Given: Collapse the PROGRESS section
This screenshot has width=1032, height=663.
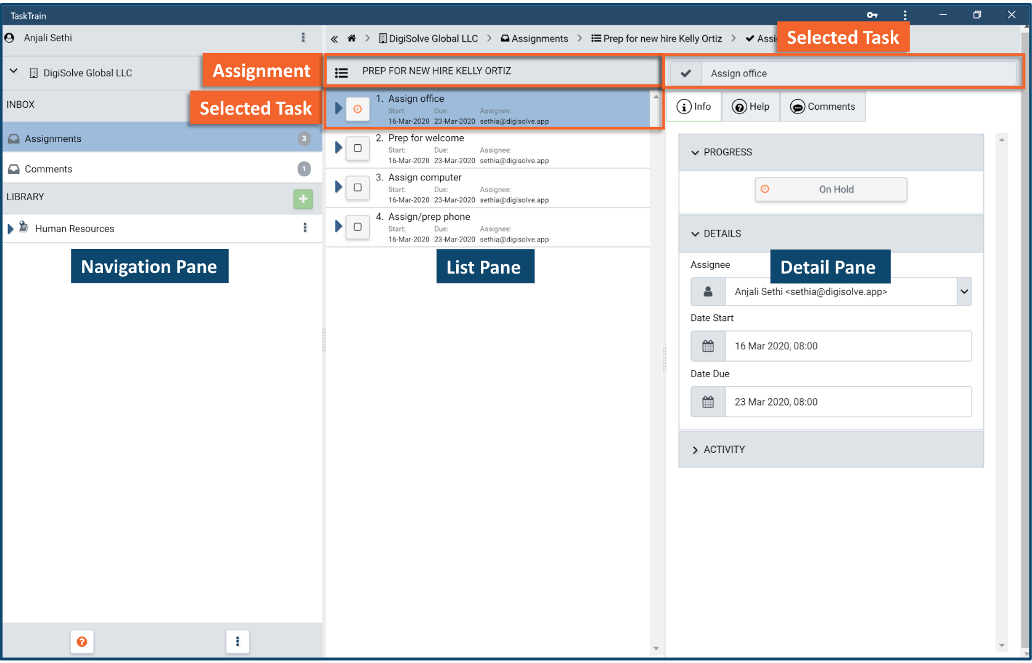Looking at the screenshot, I should point(831,152).
